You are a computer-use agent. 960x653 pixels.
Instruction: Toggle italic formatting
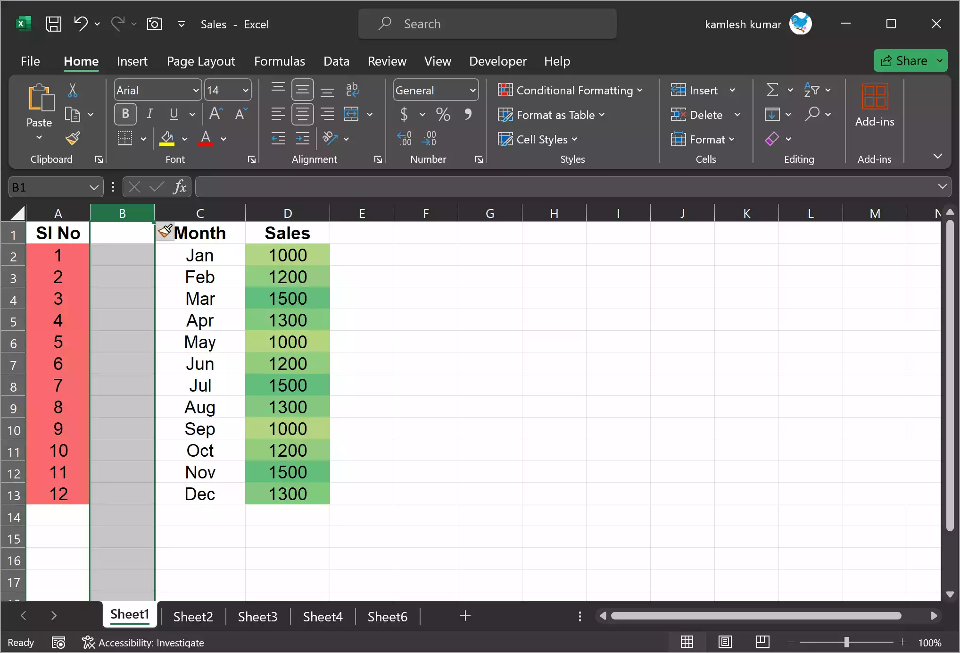[x=149, y=114]
